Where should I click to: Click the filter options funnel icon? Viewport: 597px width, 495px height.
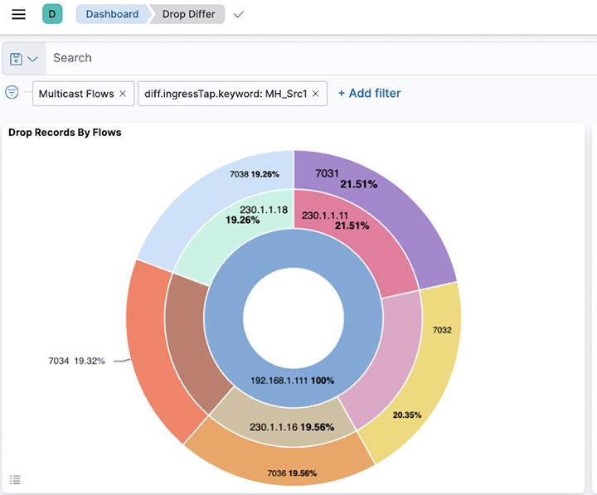[12, 93]
